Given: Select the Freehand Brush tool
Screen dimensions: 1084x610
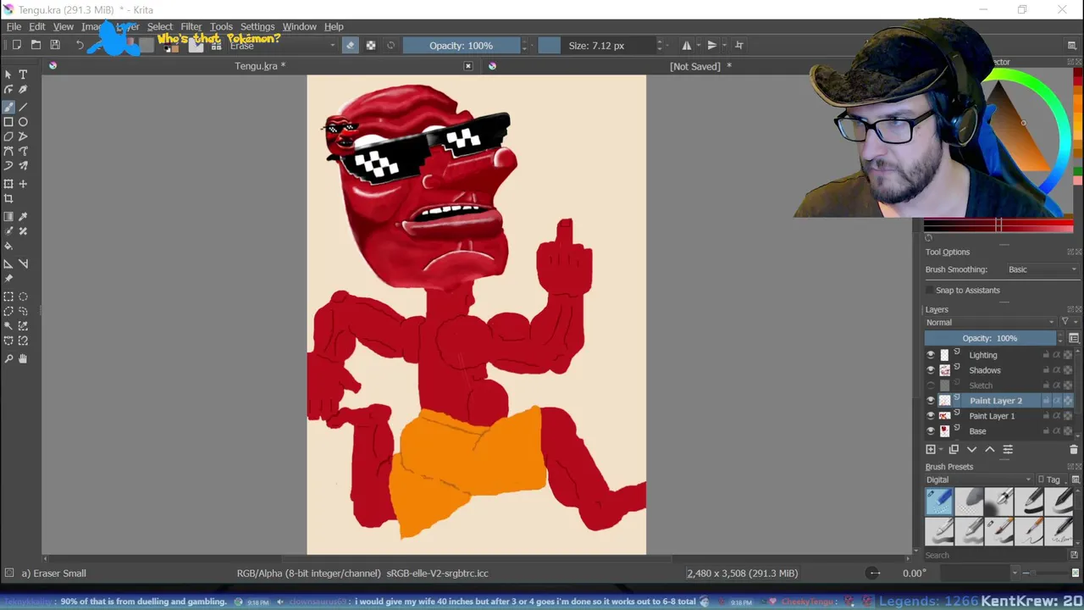Looking at the screenshot, I should (8, 107).
